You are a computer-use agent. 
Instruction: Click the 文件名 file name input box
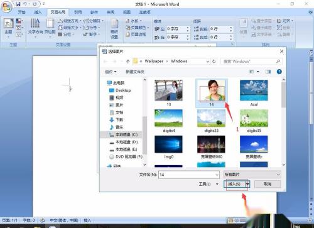point(189,175)
